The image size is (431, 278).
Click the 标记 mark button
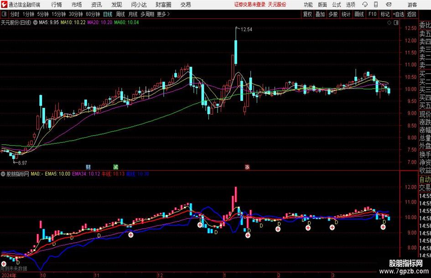(385, 14)
